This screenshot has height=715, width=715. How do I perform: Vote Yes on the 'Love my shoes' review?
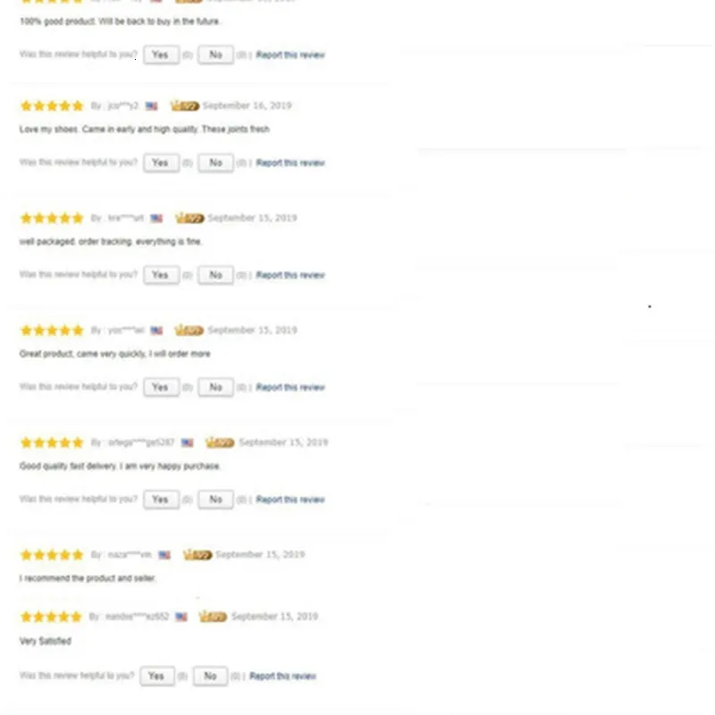[161, 163]
